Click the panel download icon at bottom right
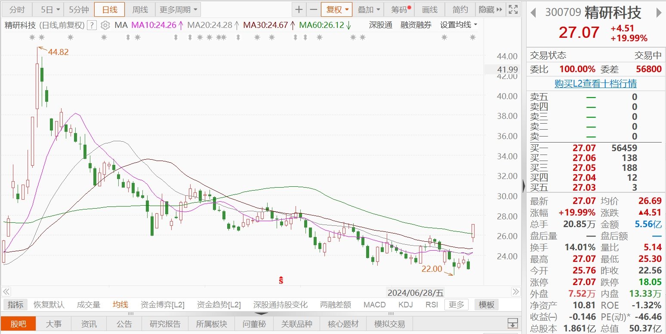This screenshot has width=666, height=334. [x=512, y=323]
